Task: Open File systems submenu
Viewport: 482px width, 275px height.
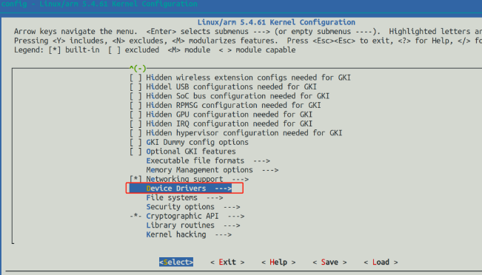Action: 185,197
